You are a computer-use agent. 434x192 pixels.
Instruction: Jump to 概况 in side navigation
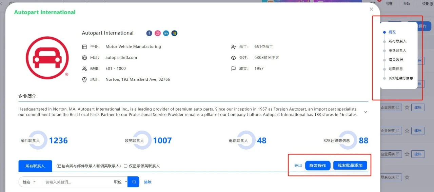[x=392, y=32]
